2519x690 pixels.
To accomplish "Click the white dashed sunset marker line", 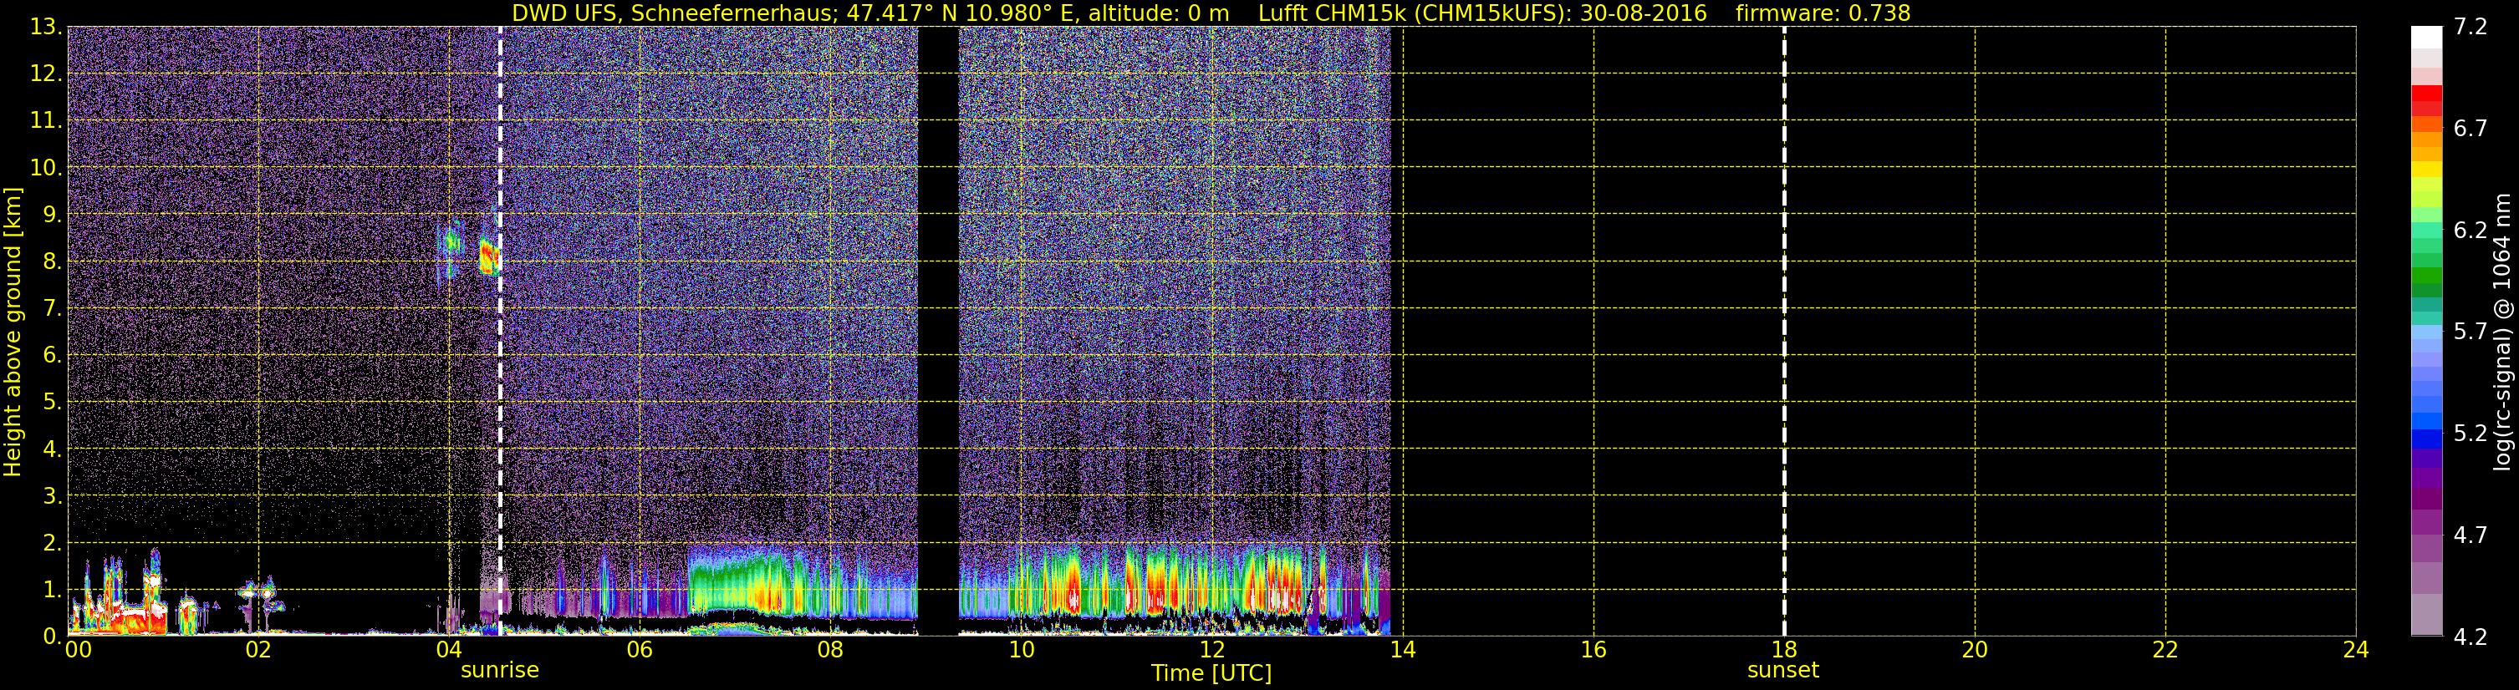I will pyautogui.click(x=1783, y=332).
